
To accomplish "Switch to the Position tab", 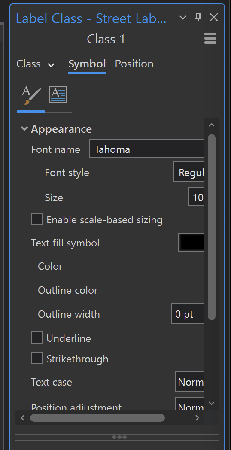I will [134, 64].
